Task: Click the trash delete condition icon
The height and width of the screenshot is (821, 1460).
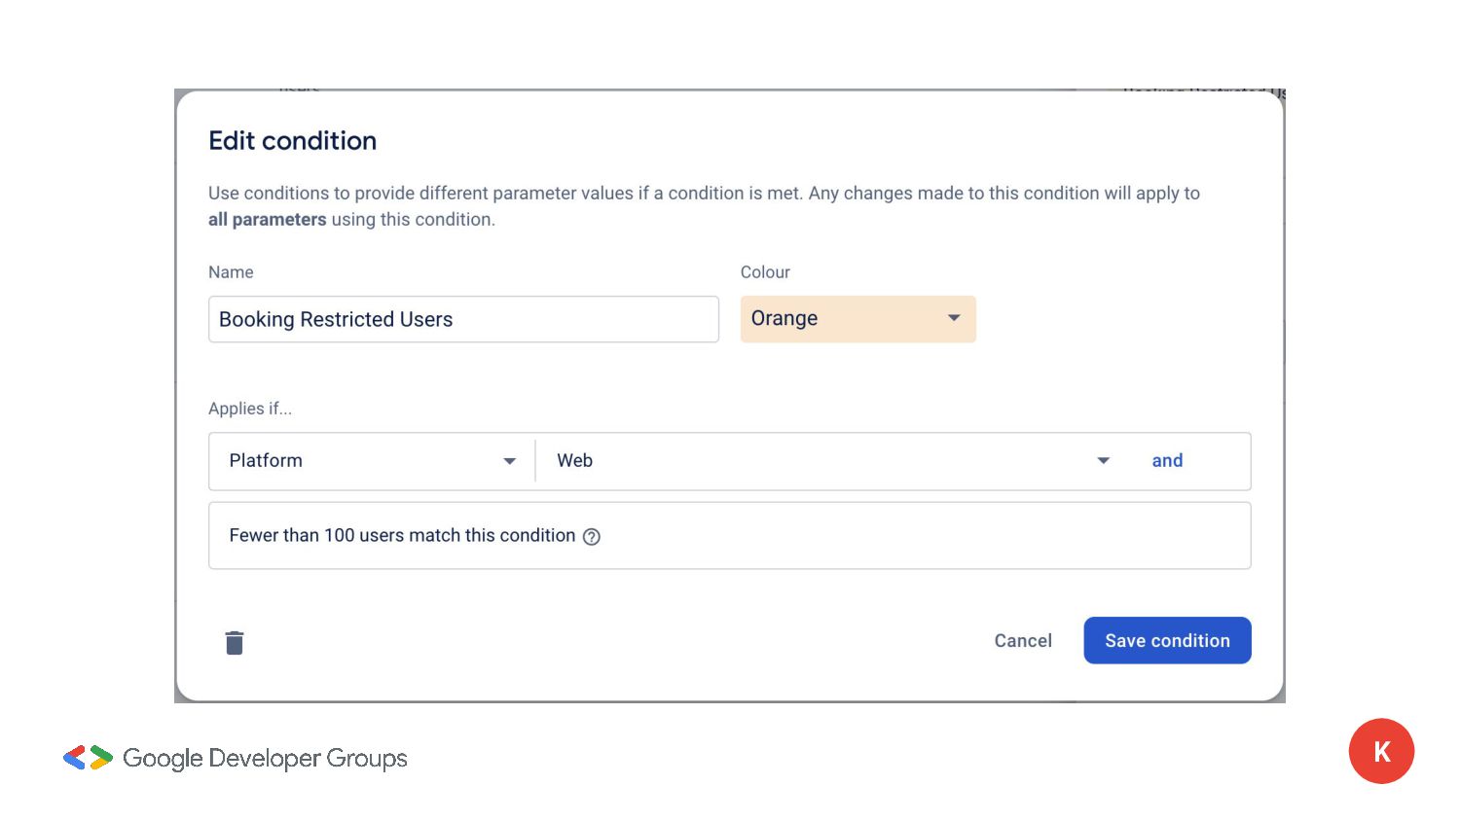Action: coord(235,642)
